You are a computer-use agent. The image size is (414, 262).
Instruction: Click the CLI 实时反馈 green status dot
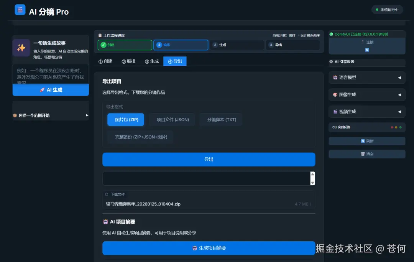click(x=400, y=127)
